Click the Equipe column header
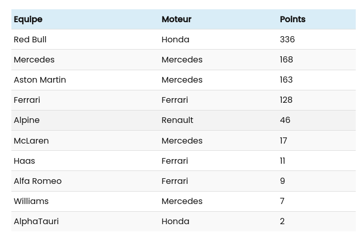 28,19
